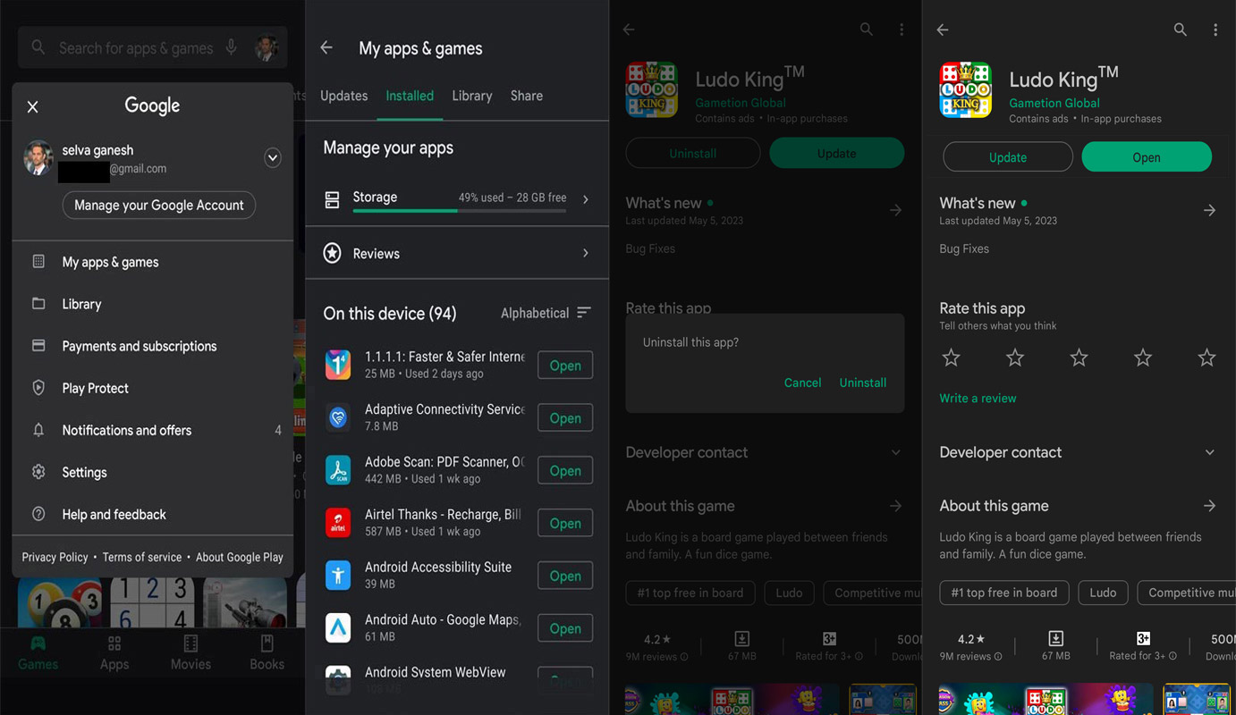Click Manage your Google Account button
Image resolution: width=1236 pixels, height=715 pixels.
[159, 205]
